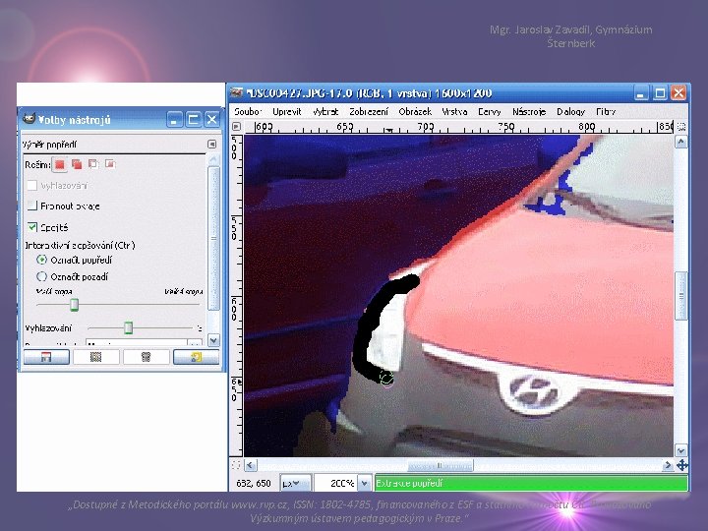Click the GIMP Wilber icon in Volby nástrojů title
708x531 pixels.
click(x=29, y=119)
